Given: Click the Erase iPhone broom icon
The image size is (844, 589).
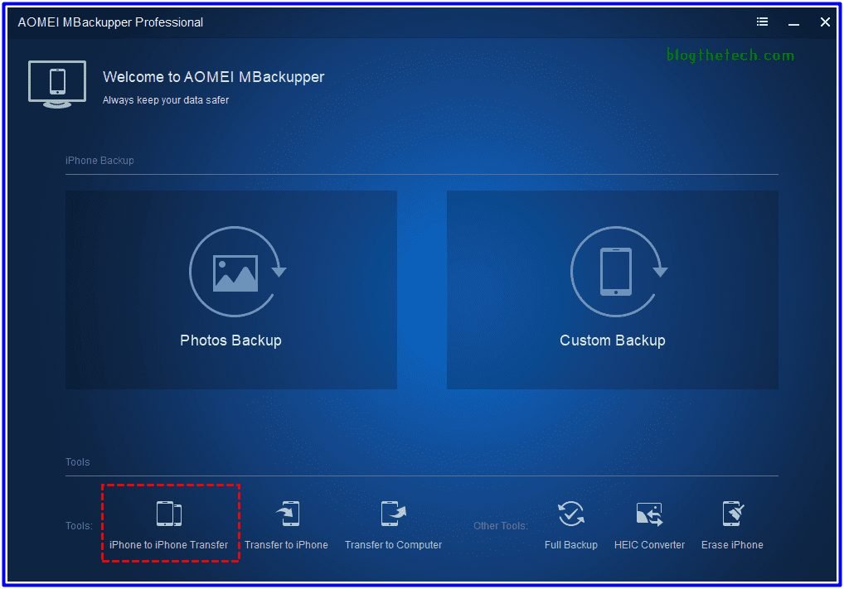Looking at the screenshot, I should click(x=732, y=514).
